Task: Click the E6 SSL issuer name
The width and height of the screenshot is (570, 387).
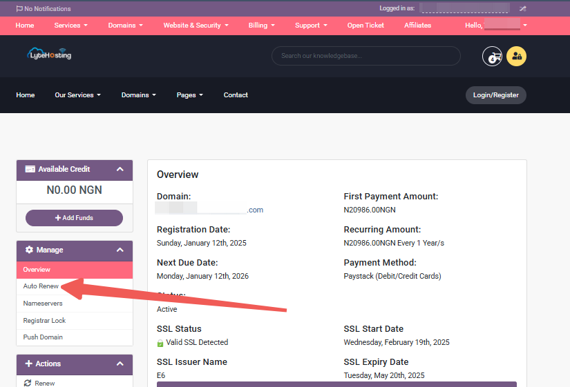Action: (161, 375)
